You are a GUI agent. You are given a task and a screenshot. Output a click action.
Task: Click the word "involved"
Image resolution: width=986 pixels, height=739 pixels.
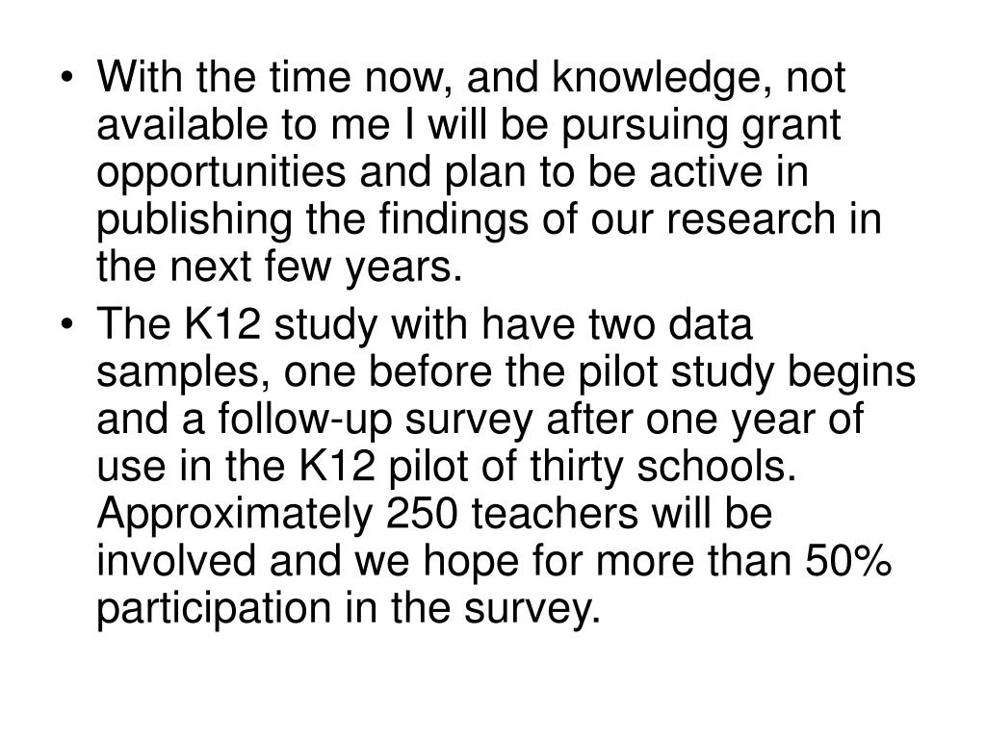pyautogui.click(x=176, y=561)
